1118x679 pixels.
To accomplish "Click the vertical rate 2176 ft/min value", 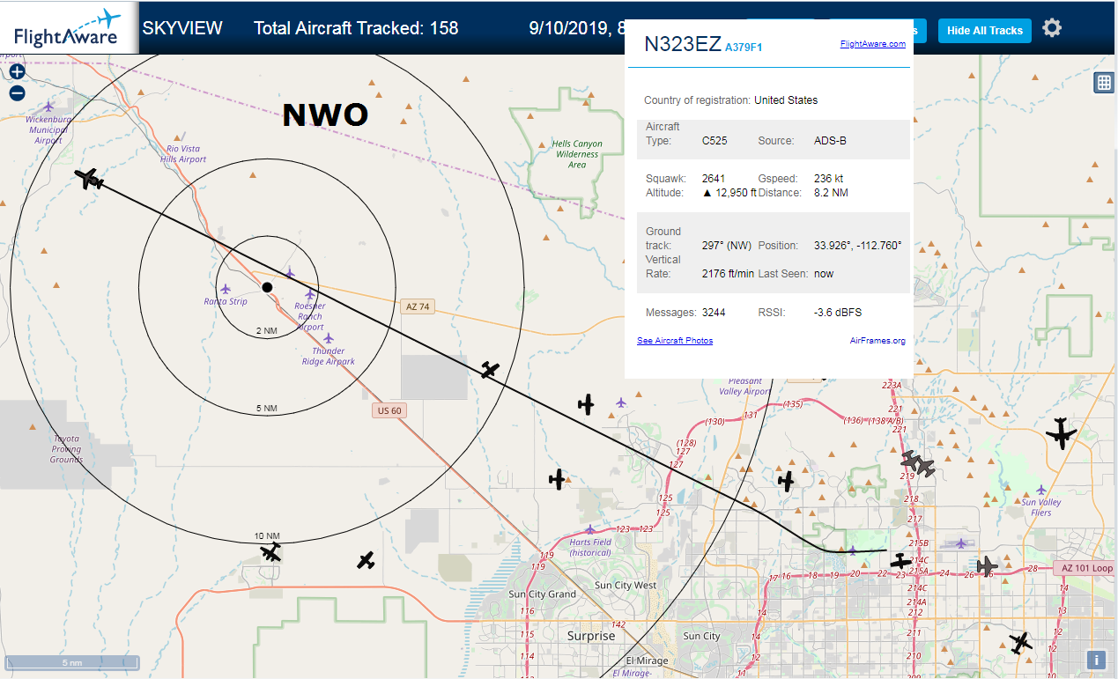I will (x=728, y=274).
